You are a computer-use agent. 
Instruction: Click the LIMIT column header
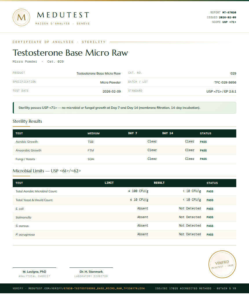109,183
